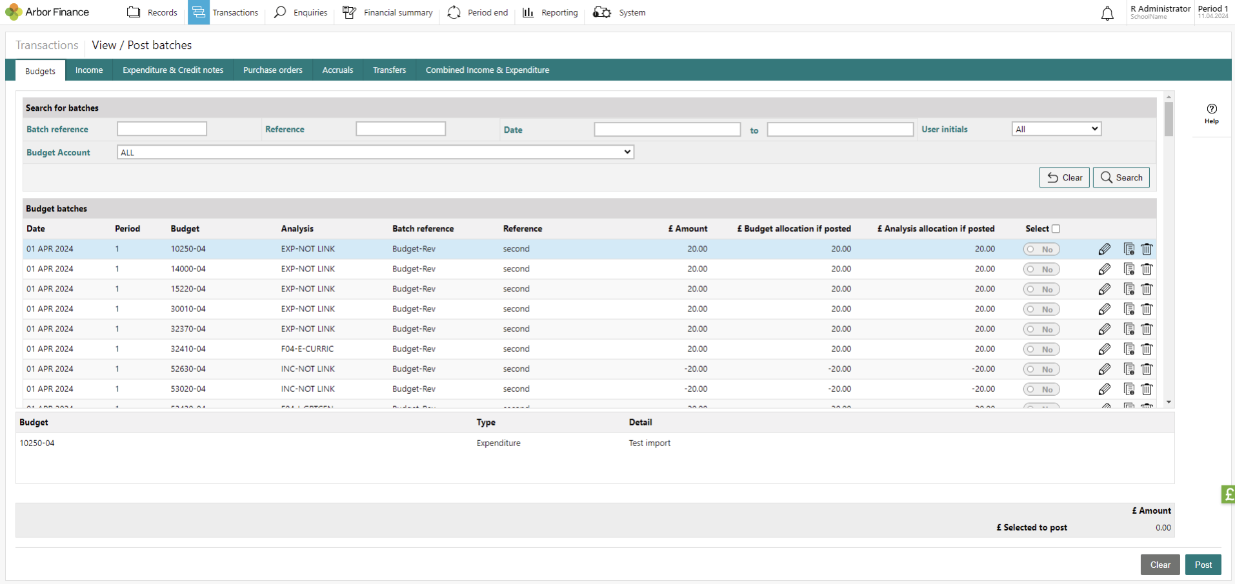
Task: Copy the 32370-04 budget row
Action: 1129,329
